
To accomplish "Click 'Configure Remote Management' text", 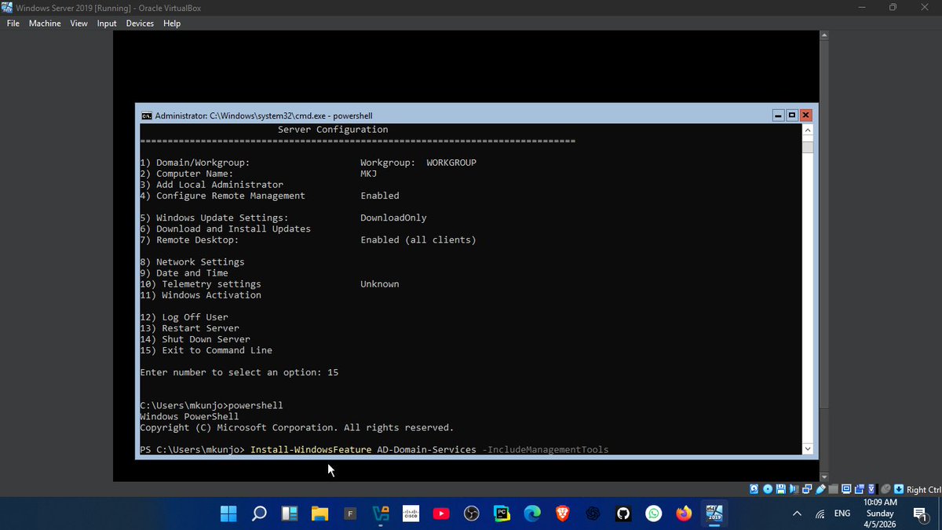I will click(231, 196).
